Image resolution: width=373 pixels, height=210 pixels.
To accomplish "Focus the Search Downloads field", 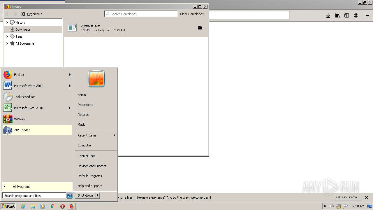I will [x=141, y=14].
